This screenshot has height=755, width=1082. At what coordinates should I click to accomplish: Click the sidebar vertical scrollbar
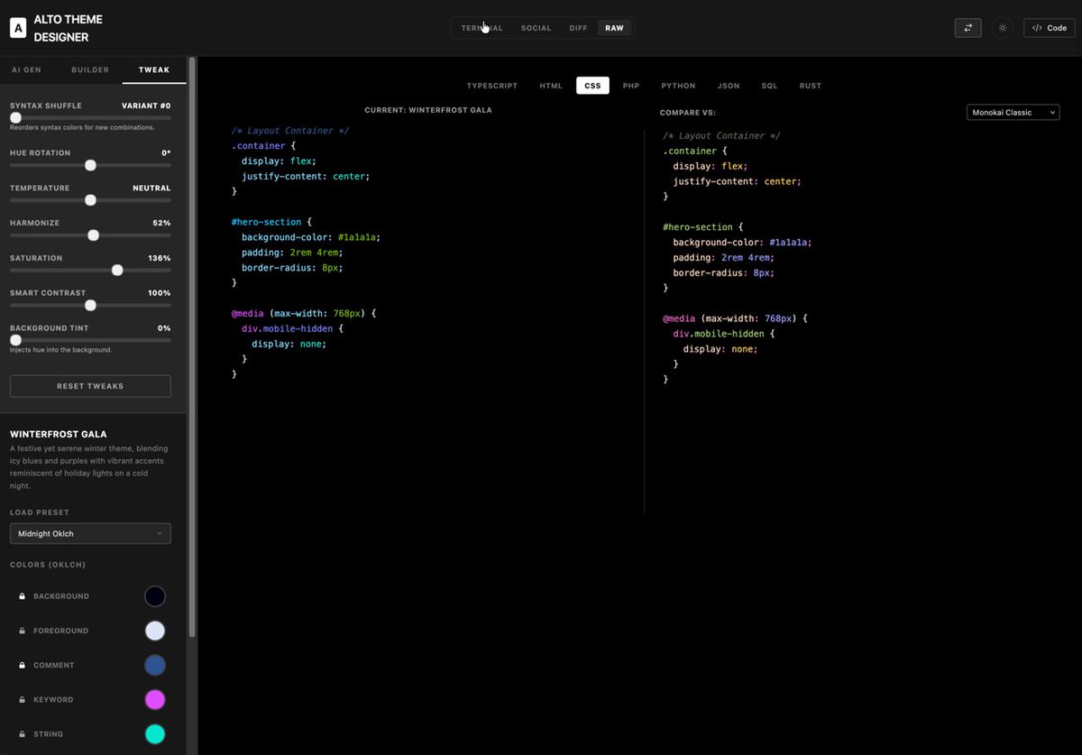coord(192,347)
